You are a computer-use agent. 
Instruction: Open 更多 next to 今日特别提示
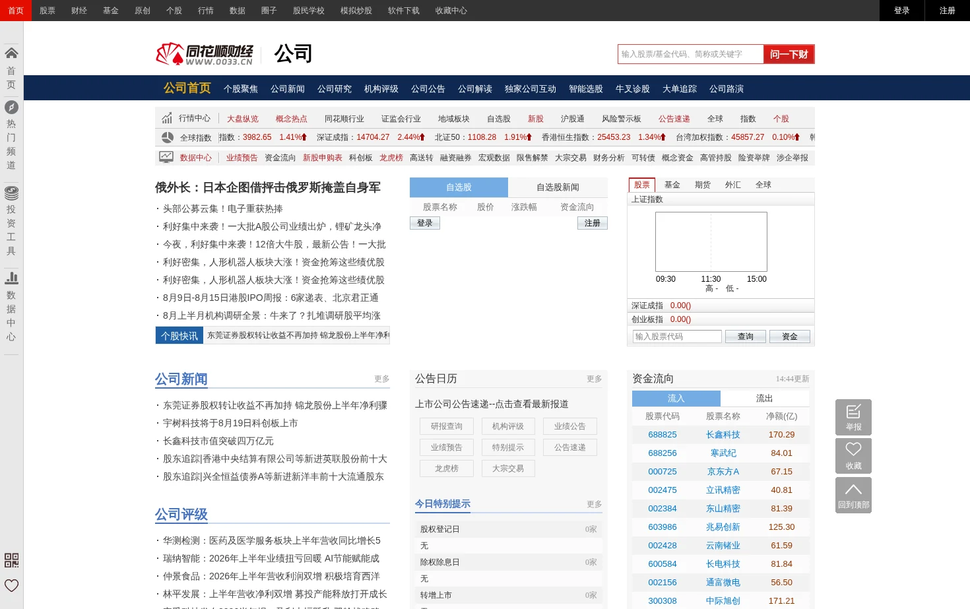coord(595,504)
